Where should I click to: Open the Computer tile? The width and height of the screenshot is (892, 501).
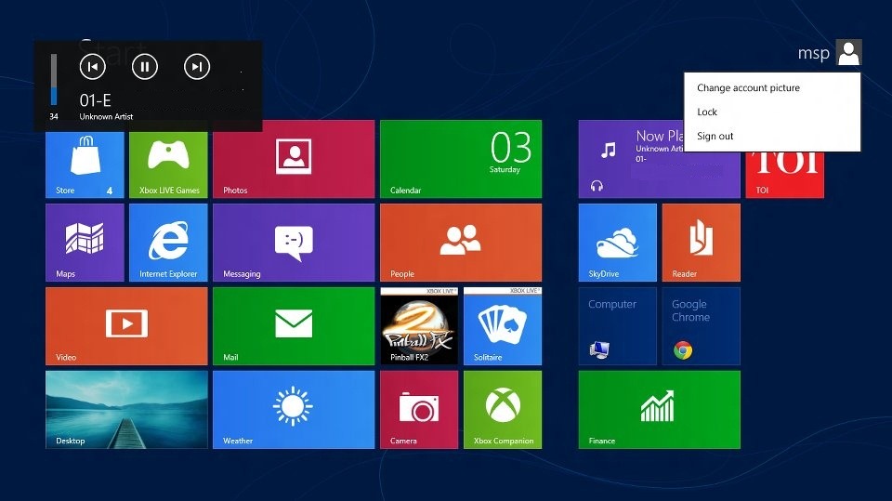coord(618,326)
